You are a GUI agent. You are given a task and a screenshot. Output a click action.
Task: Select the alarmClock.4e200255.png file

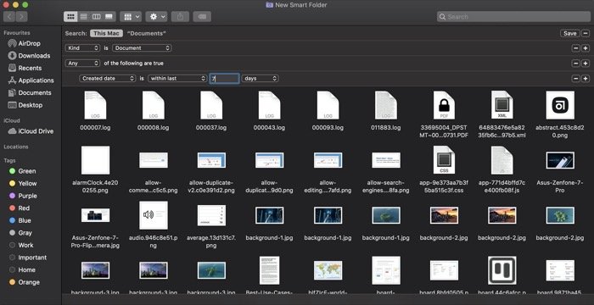coord(95,169)
